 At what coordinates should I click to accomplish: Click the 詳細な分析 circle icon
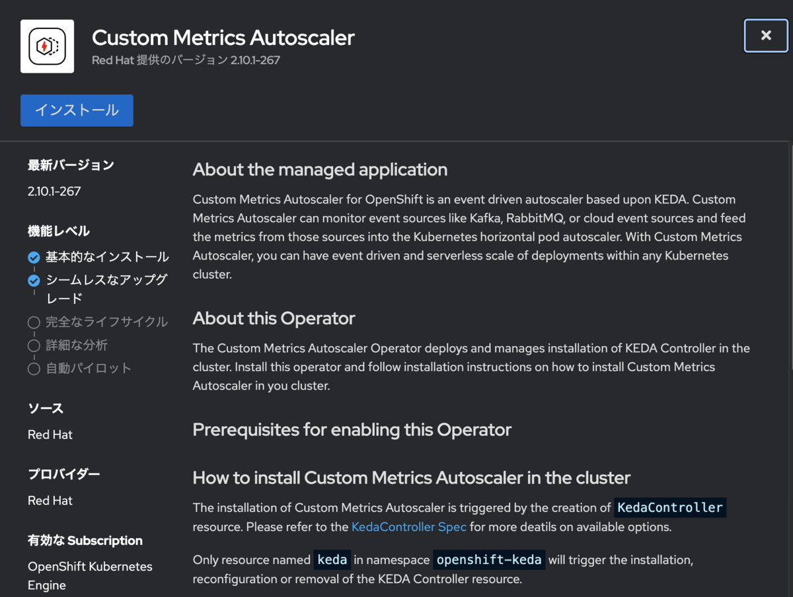click(x=34, y=345)
